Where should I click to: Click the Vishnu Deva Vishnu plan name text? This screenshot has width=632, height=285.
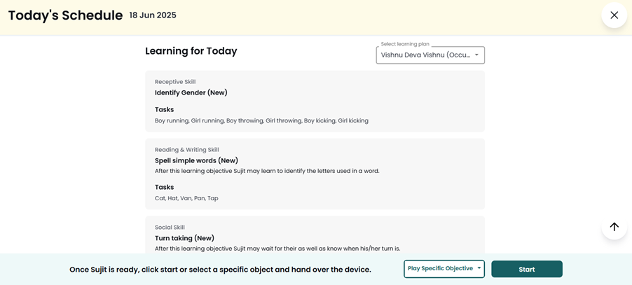coord(425,55)
